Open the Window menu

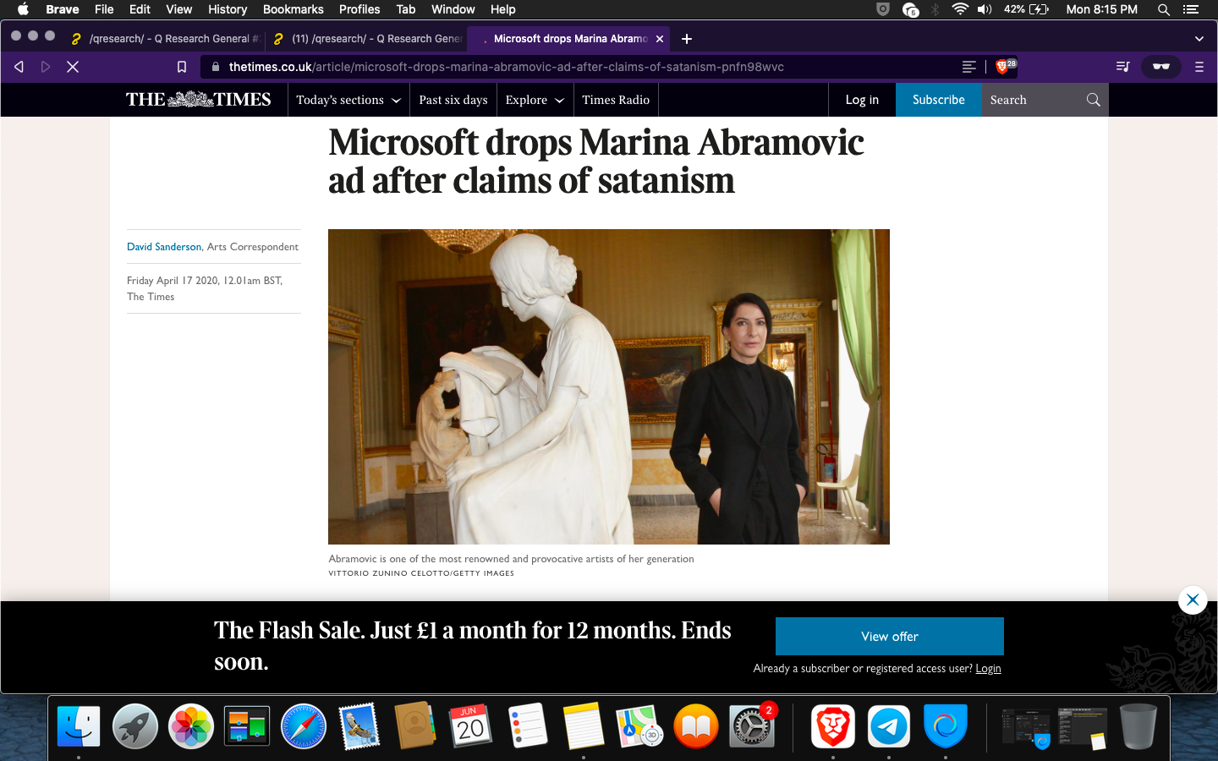[x=453, y=9]
